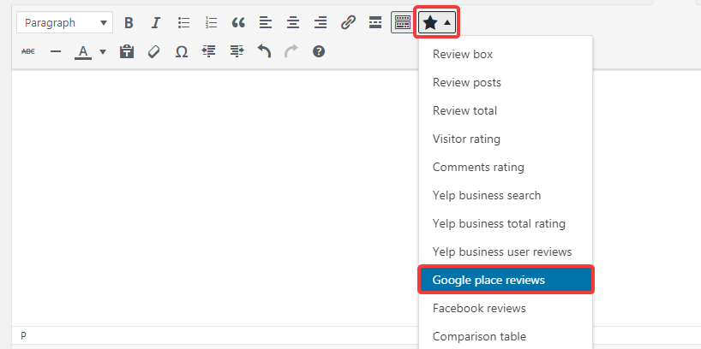
Task: Toggle the toolbar (kitchen sink) button
Action: coord(403,23)
